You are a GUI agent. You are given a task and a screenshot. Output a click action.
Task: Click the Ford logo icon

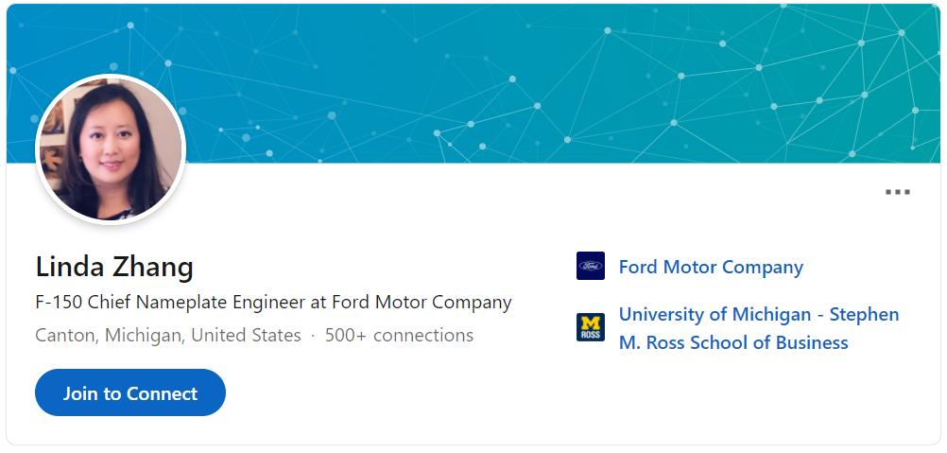pyautogui.click(x=590, y=266)
